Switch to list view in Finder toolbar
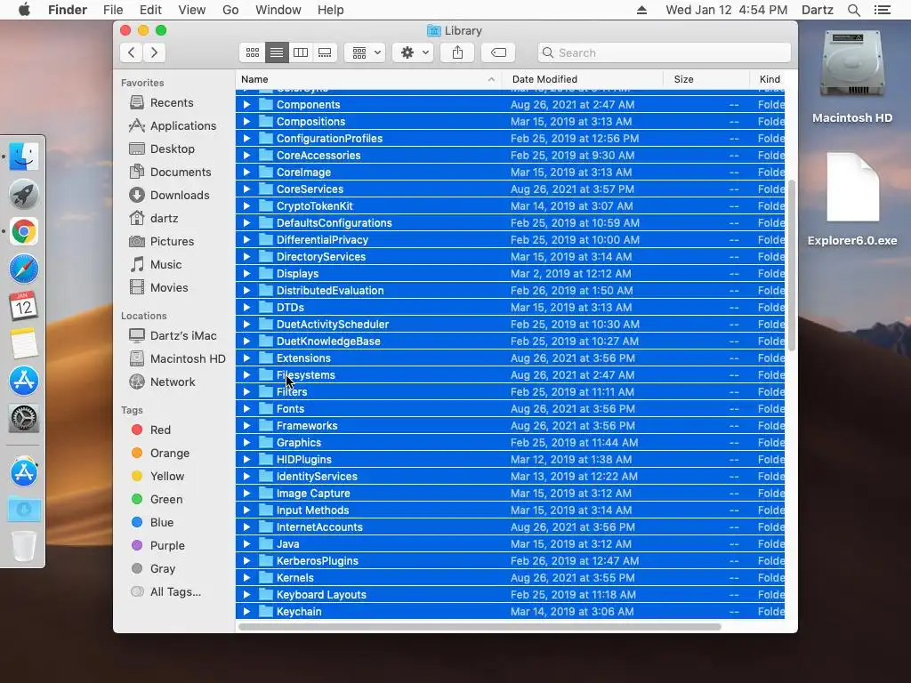The width and height of the screenshot is (911, 683). tap(277, 52)
